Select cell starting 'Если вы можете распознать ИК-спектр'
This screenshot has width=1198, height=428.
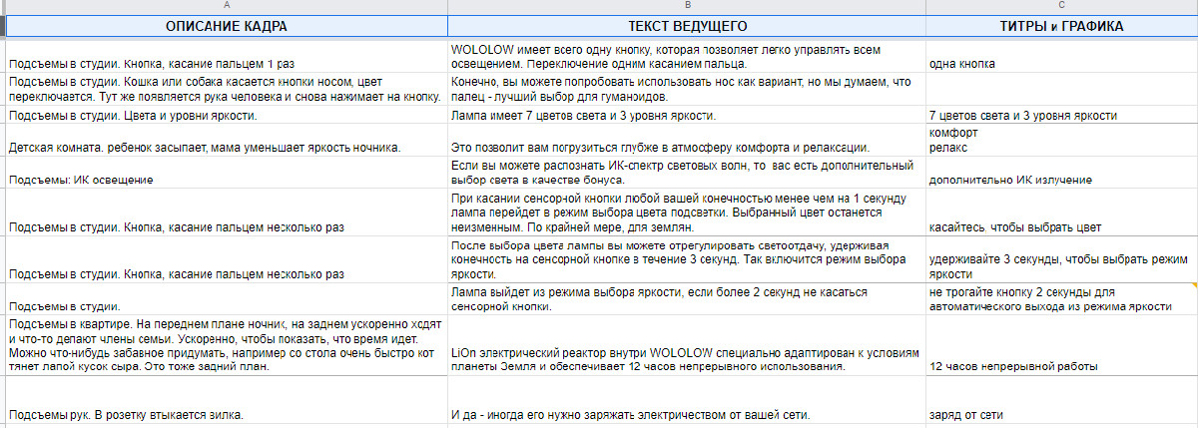687,173
